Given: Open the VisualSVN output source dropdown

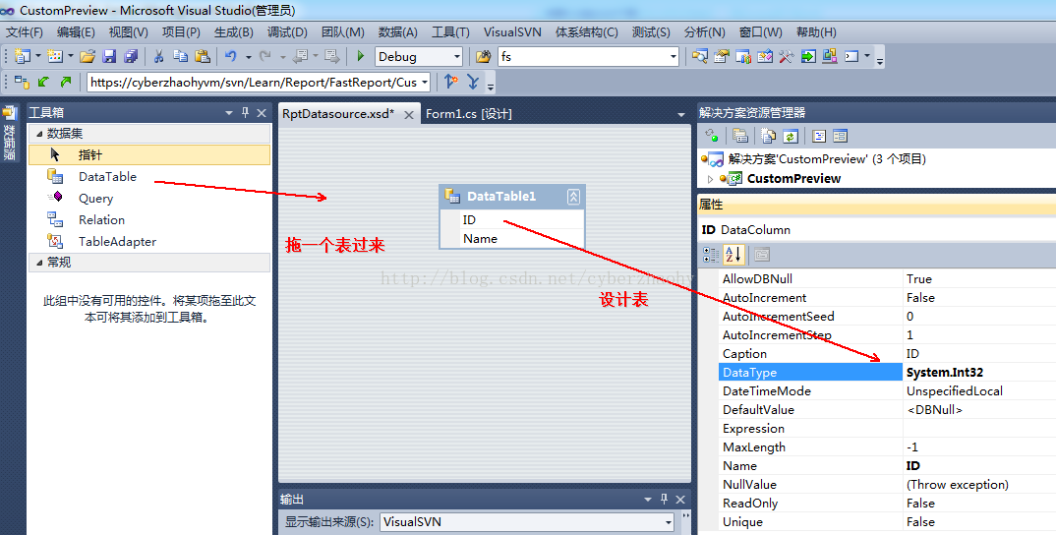Looking at the screenshot, I should [668, 522].
